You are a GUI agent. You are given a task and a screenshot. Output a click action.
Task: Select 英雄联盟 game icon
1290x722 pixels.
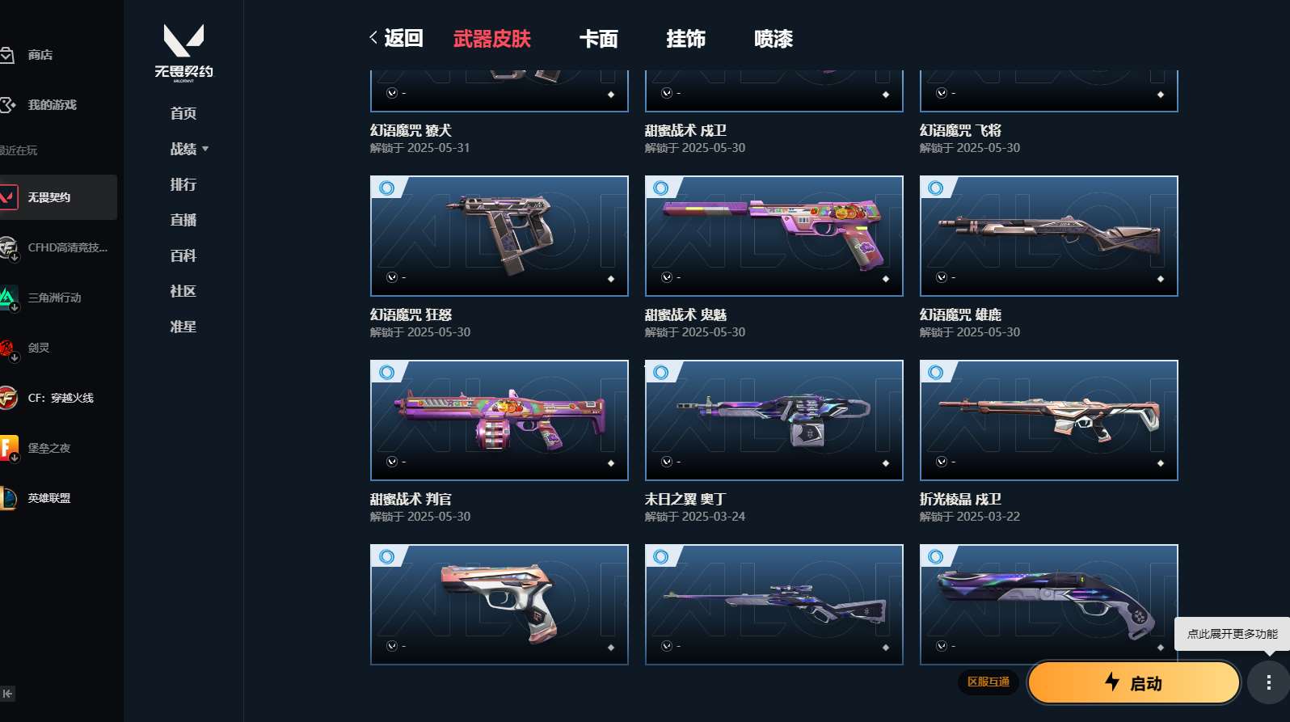click(8, 498)
